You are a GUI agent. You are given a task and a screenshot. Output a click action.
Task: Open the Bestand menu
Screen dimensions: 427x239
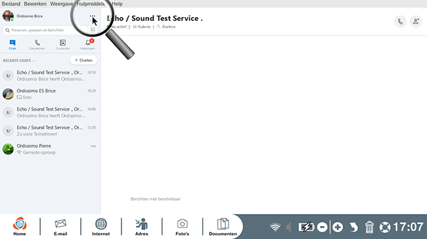coord(11,4)
